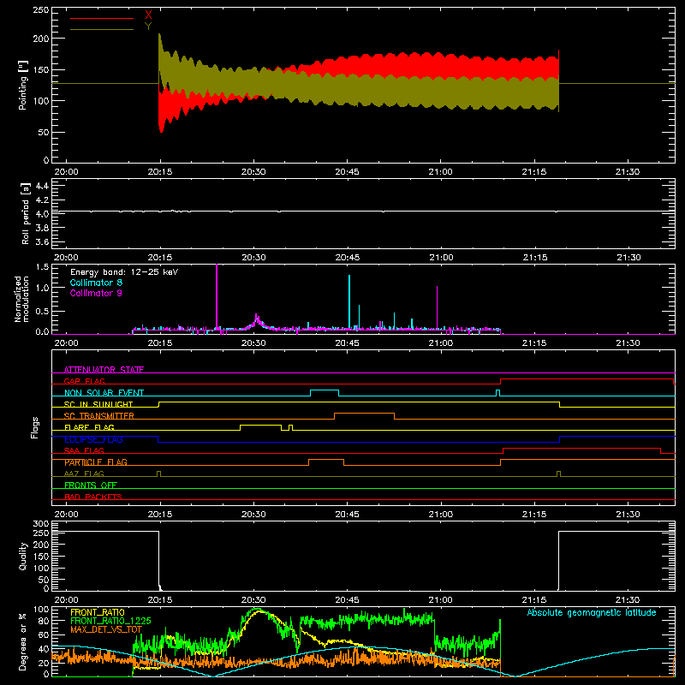Click the AAZ_FLAG label

click(x=84, y=474)
